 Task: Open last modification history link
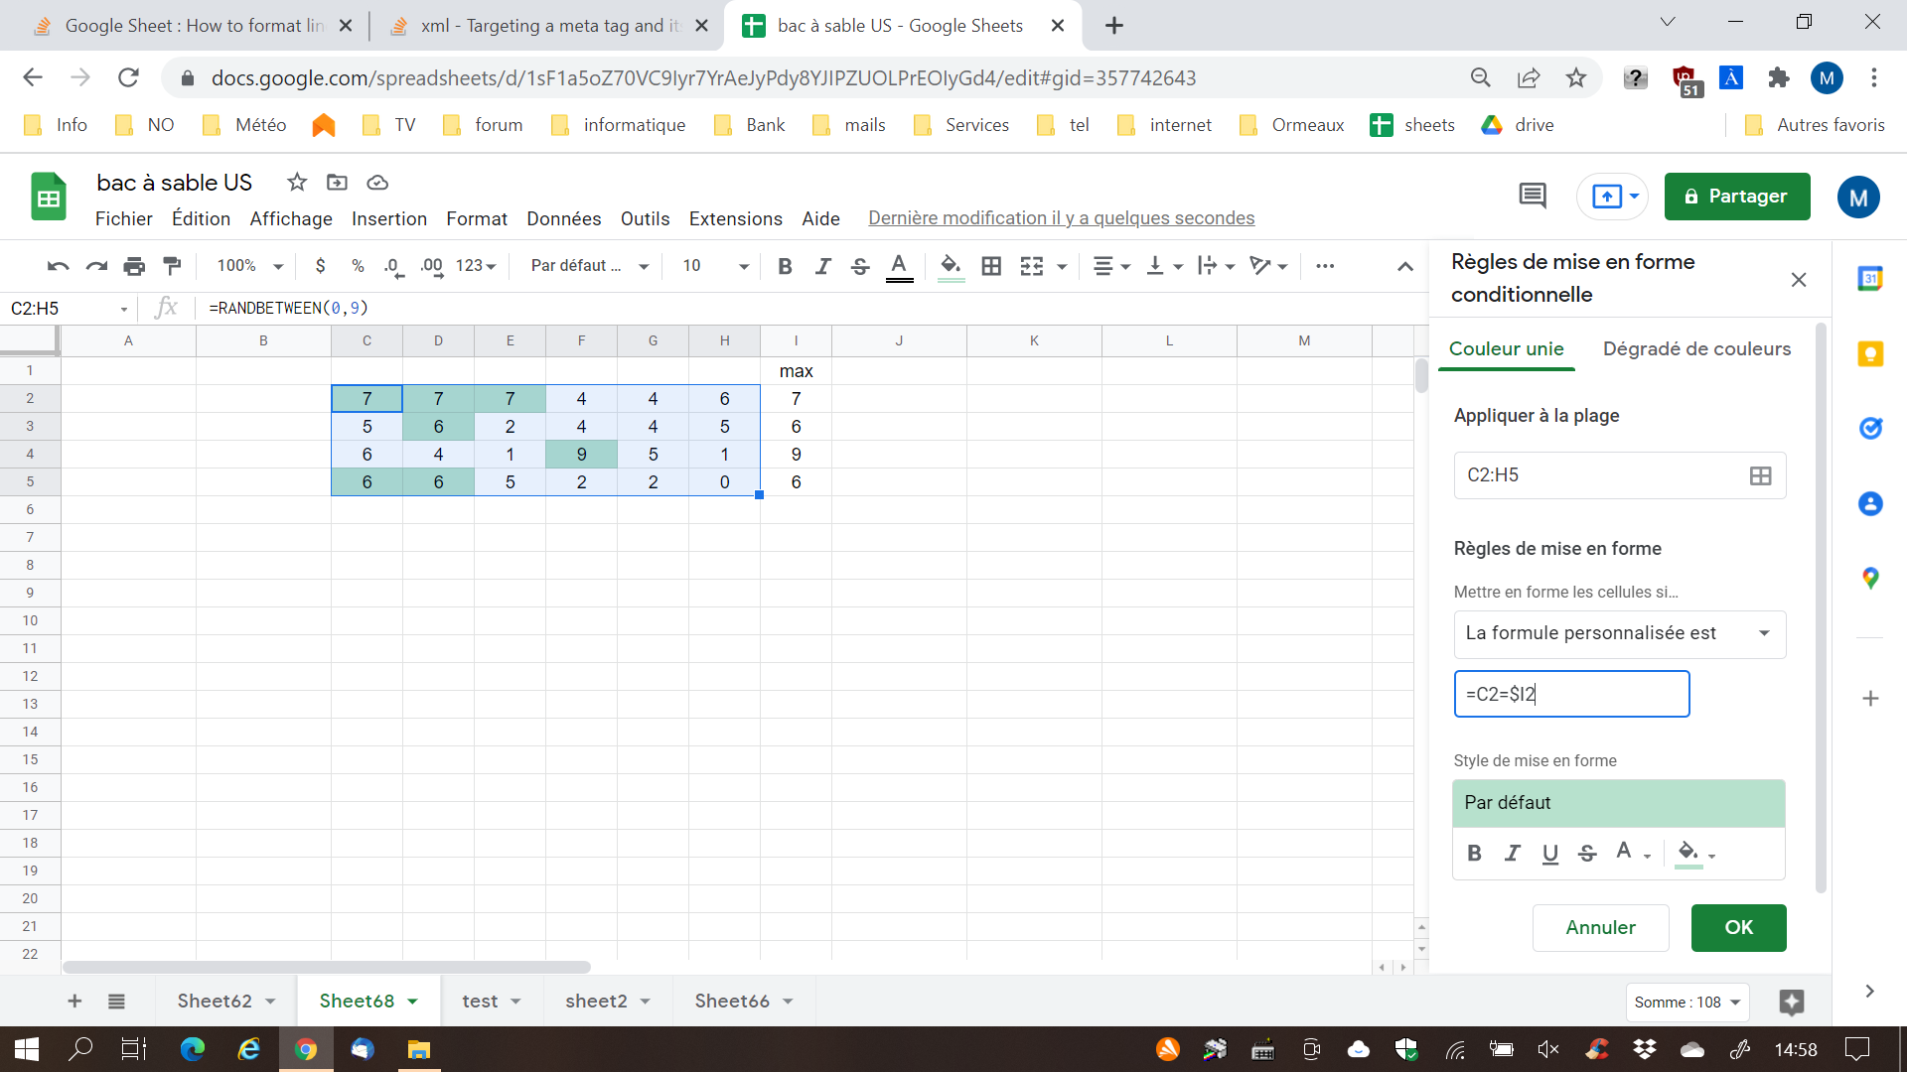coord(1062,218)
